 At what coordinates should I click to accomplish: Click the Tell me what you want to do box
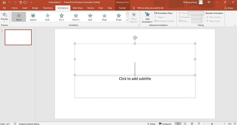tap(150, 8)
